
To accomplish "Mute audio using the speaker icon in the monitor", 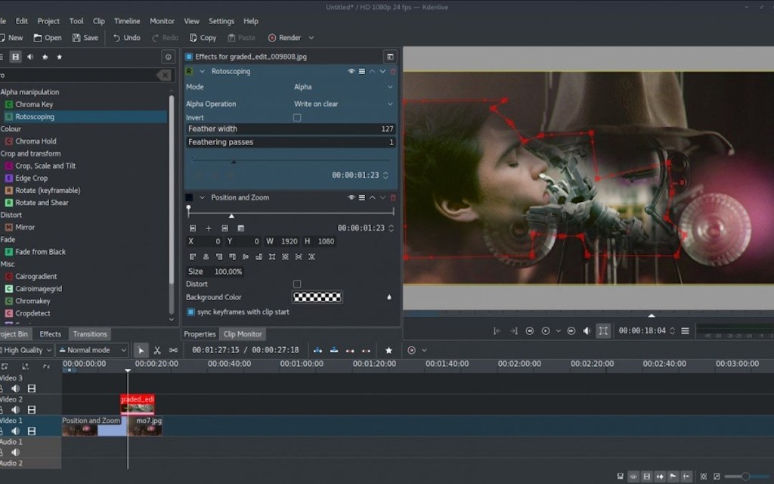I will [x=587, y=330].
